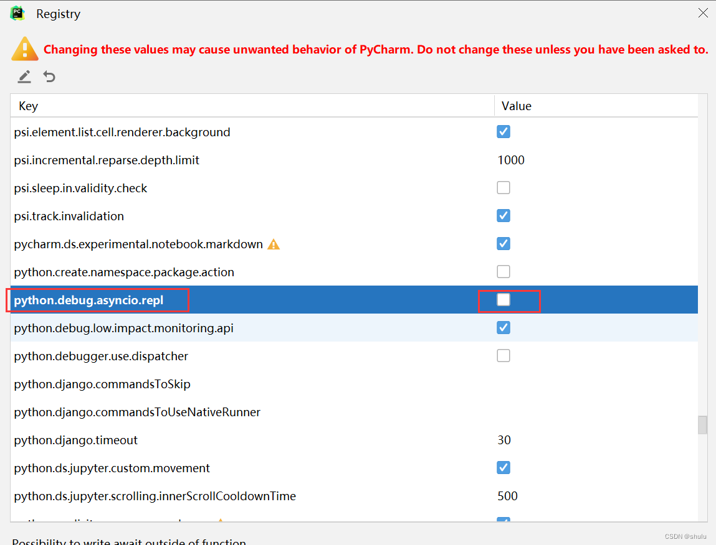Select python.create.namespace.package.action key
Screen dimensions: 716x545
pos(124,272)
